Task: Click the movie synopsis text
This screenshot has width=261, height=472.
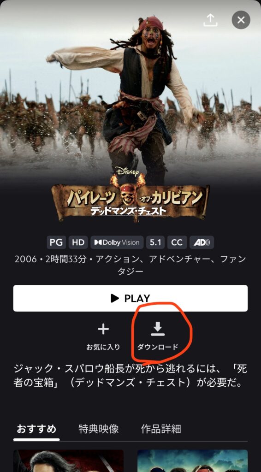Action: click(130, 377)
